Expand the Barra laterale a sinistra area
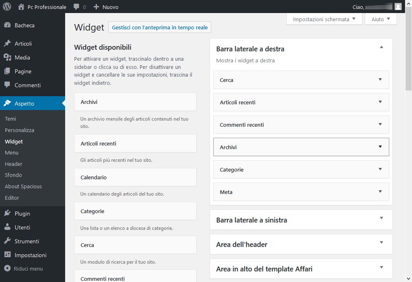This screenshot has width=412, height=282. 381,218
